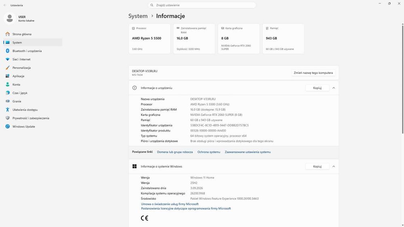The height and width of the screenshot is (227, 404).
Task: Open Windows Update page
Action: pyautogui.click(x=33, y=127)
